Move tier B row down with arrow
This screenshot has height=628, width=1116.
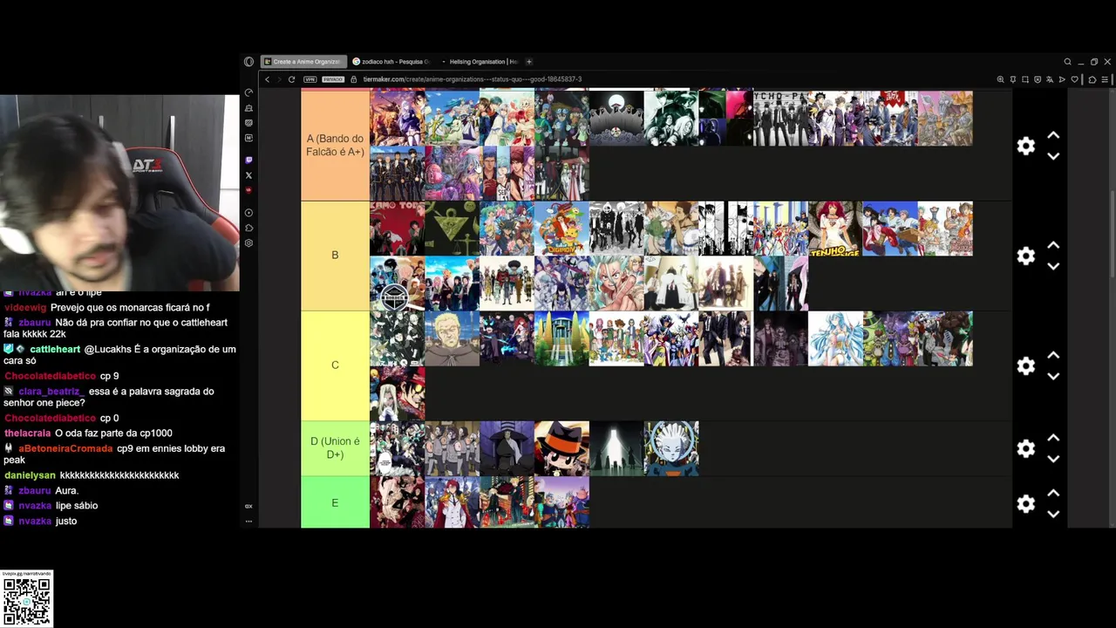1053,266
